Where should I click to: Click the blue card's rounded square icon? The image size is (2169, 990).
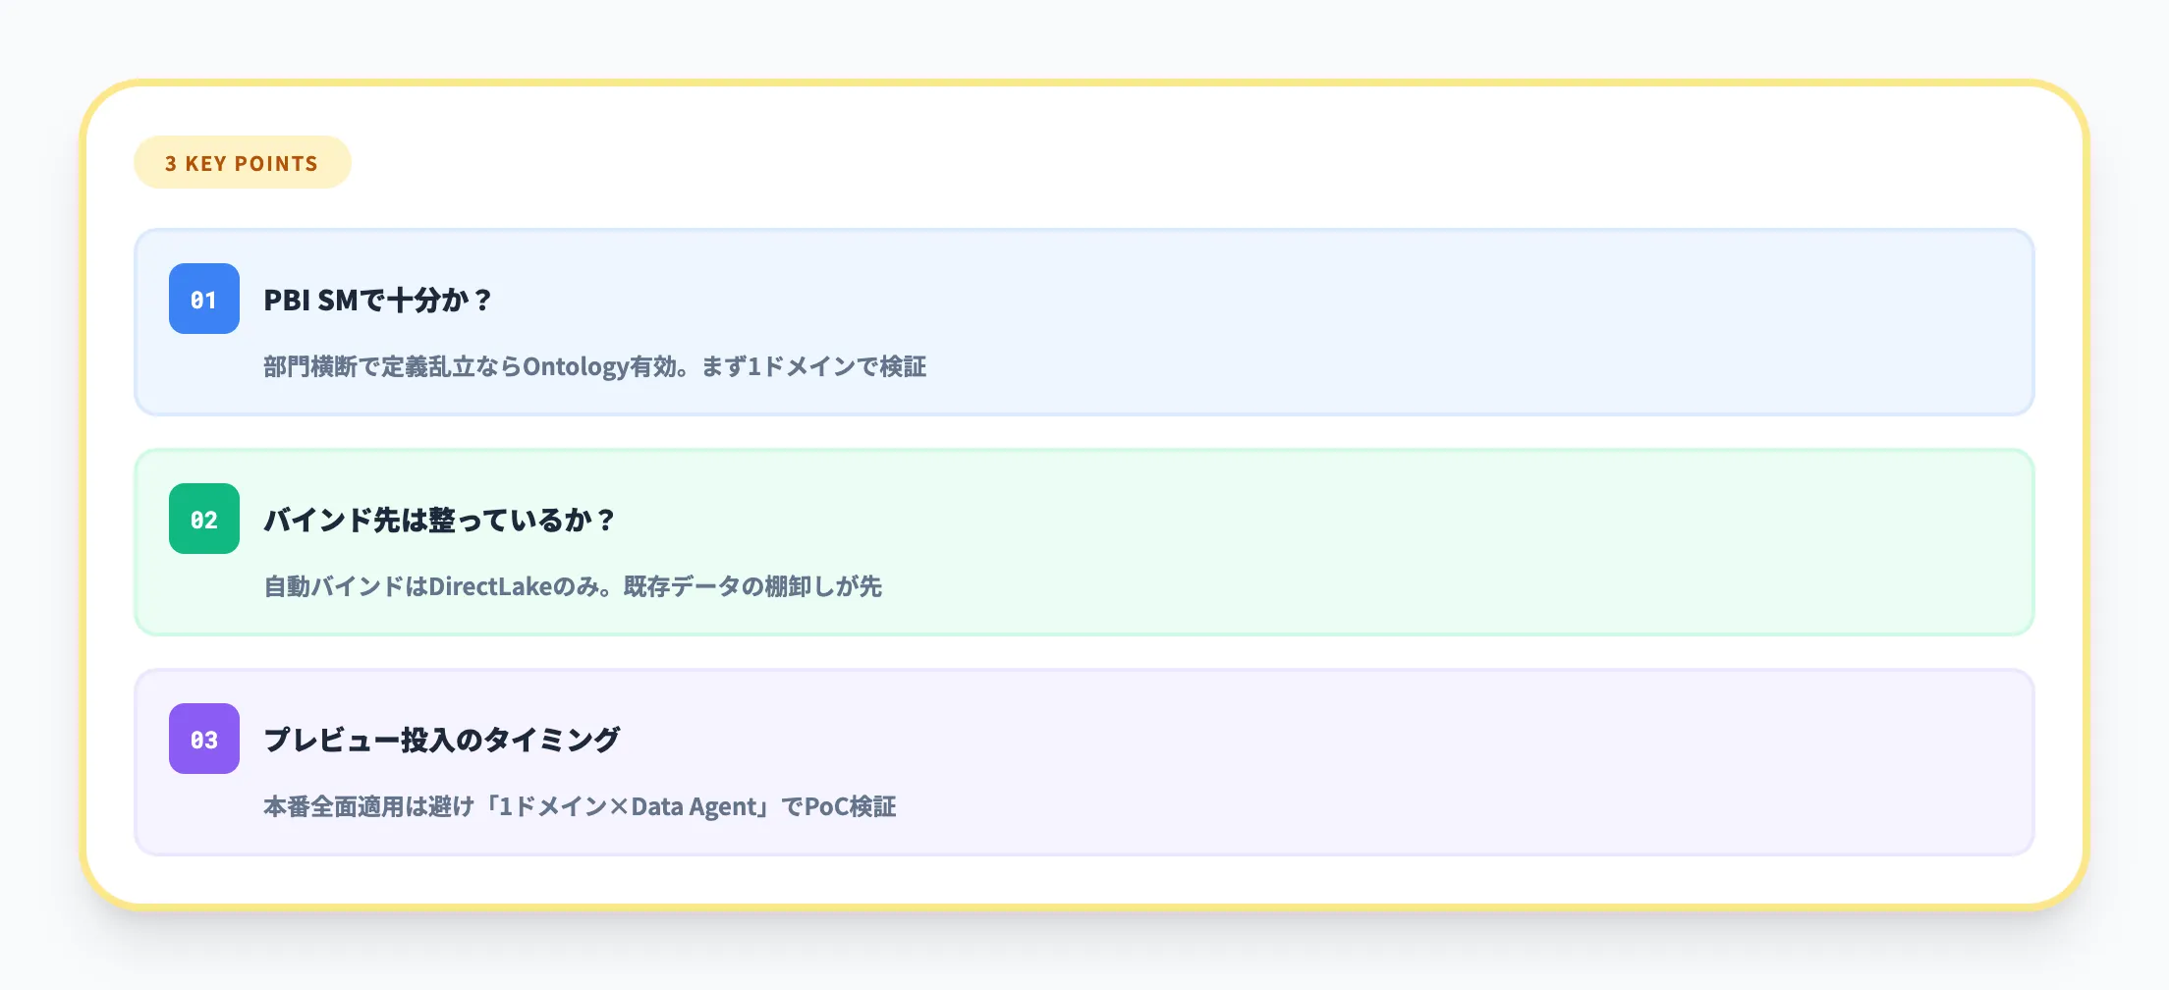tap(205, 301)
